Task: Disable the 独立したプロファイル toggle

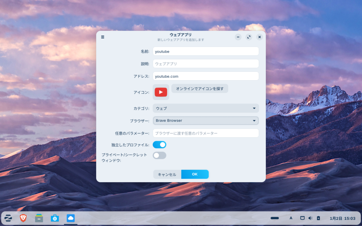Action: click(159, 144)
